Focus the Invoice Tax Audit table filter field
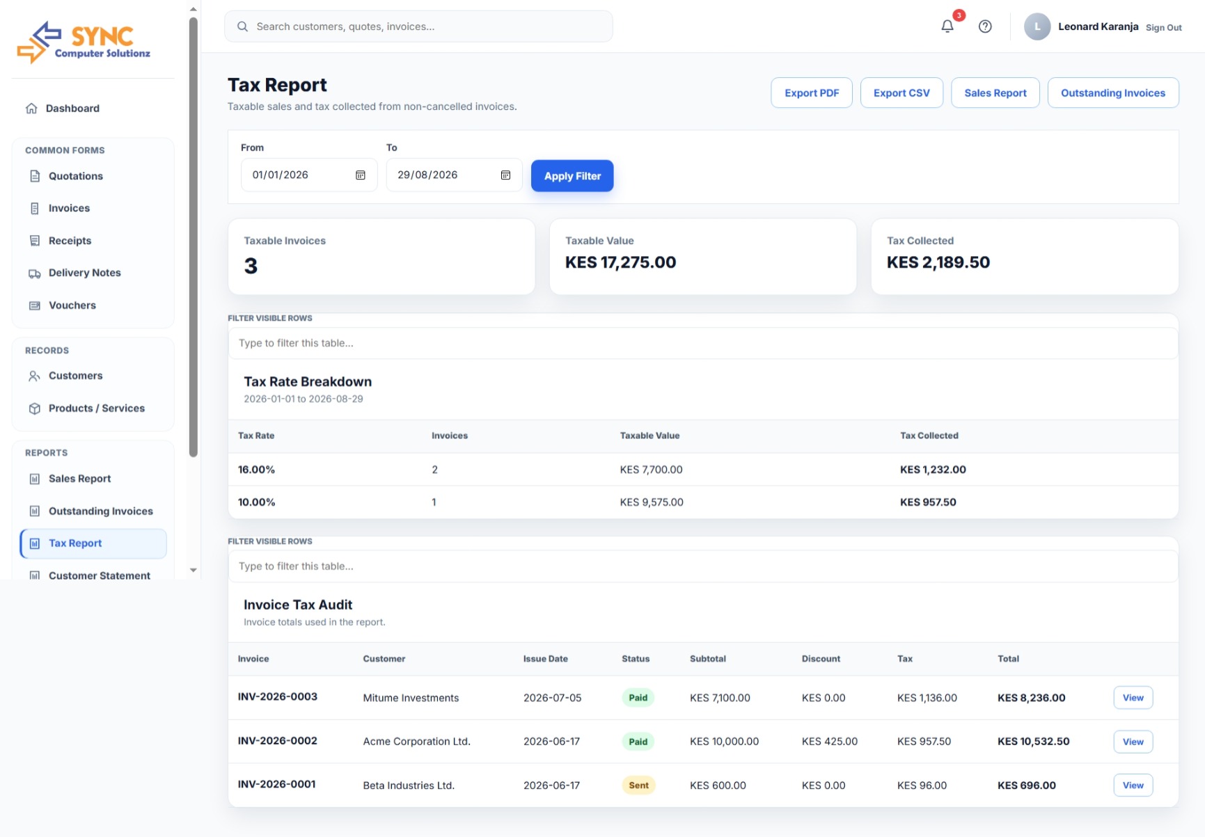Screen dimensions: 1205x837 coord(703,566)
